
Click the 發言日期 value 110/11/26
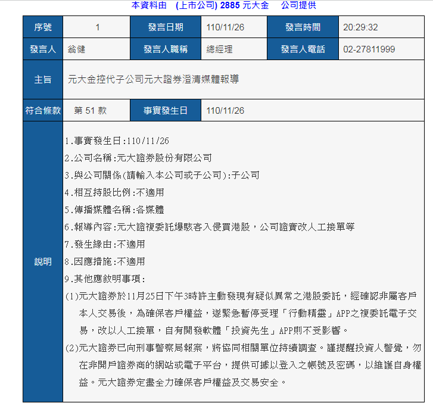coord(225,27)
